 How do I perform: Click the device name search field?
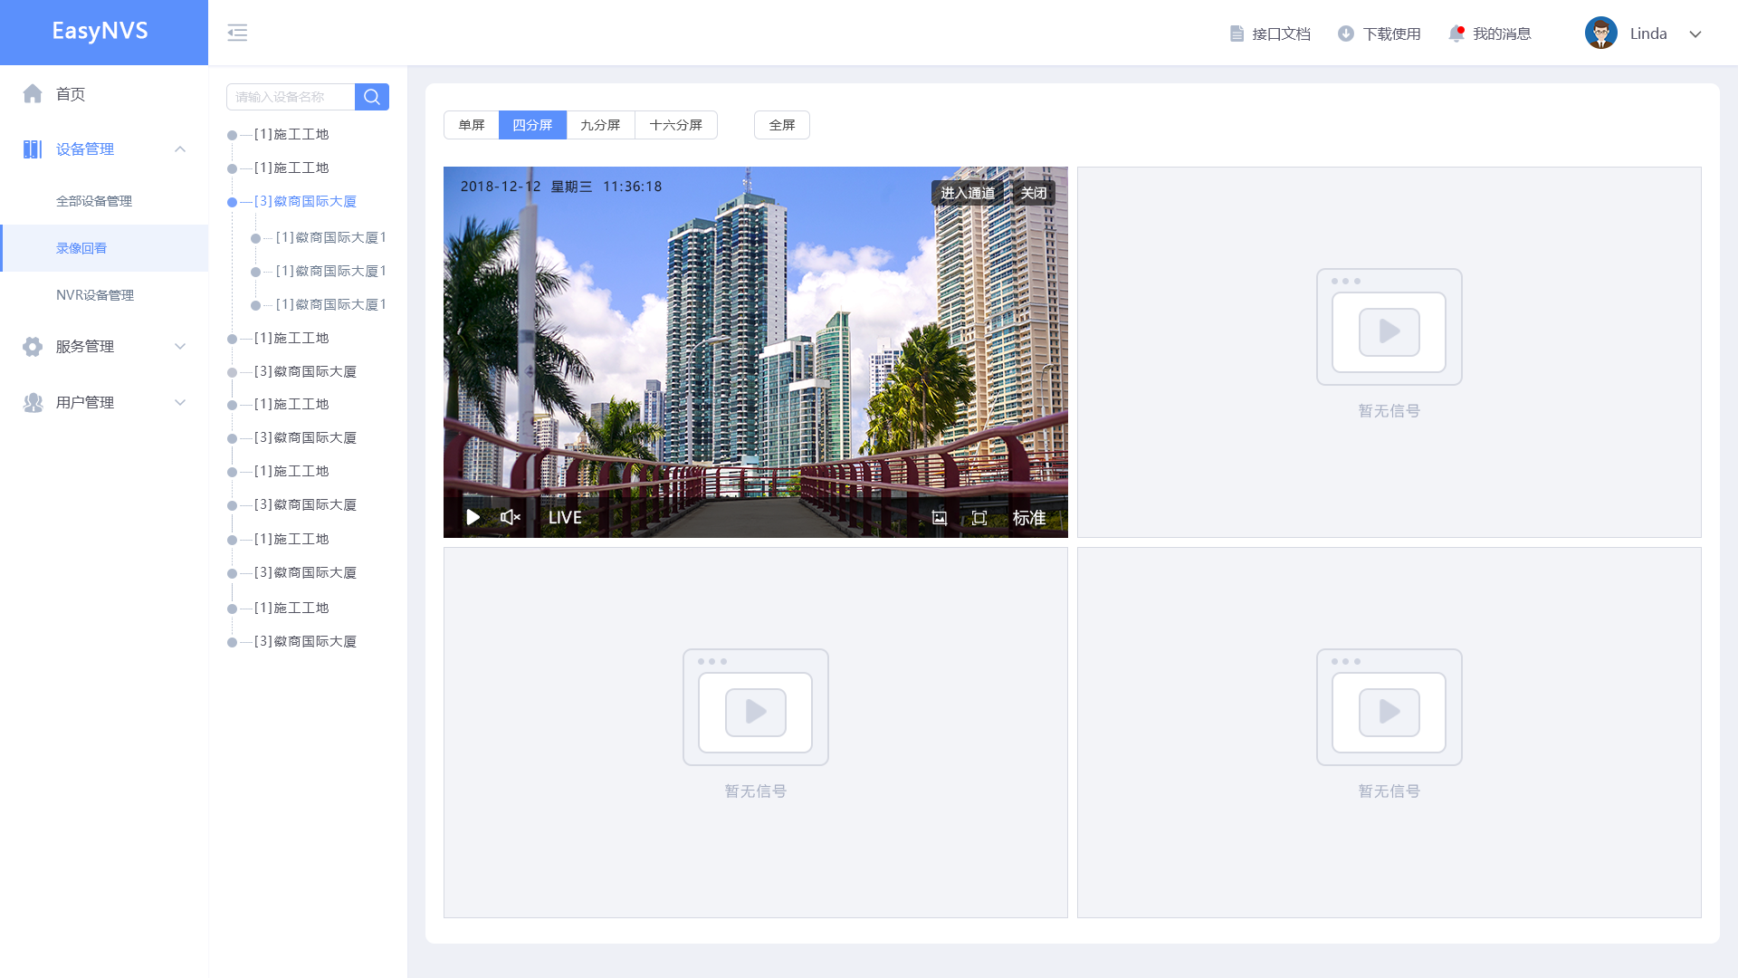pos(290,97)
